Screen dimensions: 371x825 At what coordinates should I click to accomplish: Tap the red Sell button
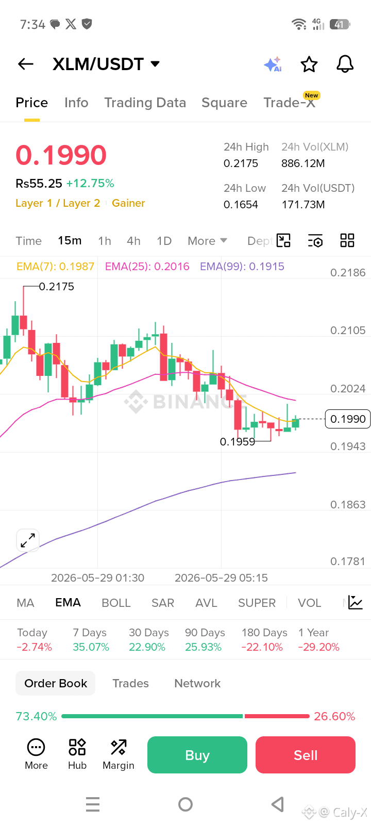[x=306, y=755]
